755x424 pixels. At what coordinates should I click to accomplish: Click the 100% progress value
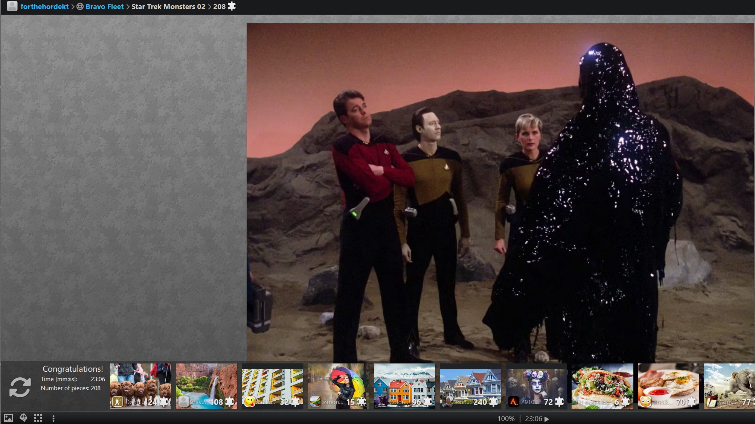coord(506,419)
